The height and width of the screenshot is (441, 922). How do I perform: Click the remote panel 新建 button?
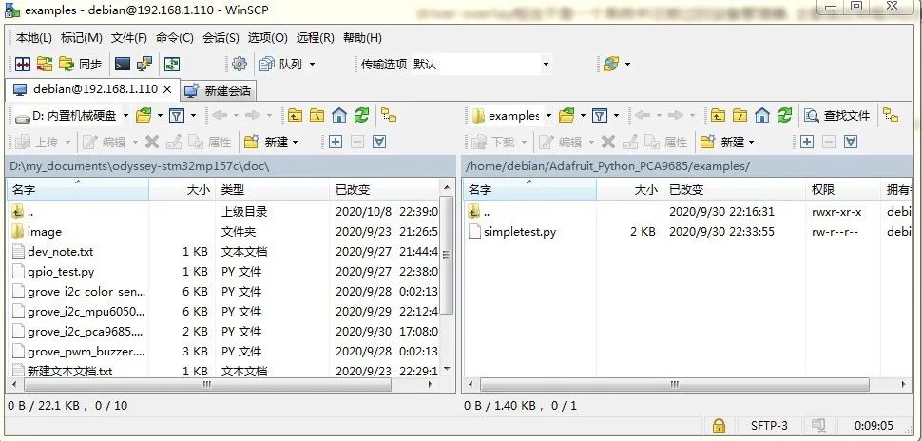(727, 142)
